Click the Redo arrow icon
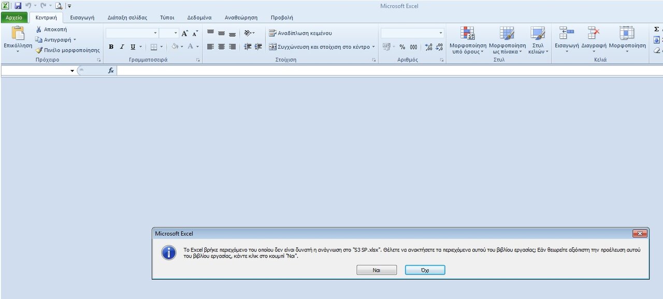 pos(43,6)
